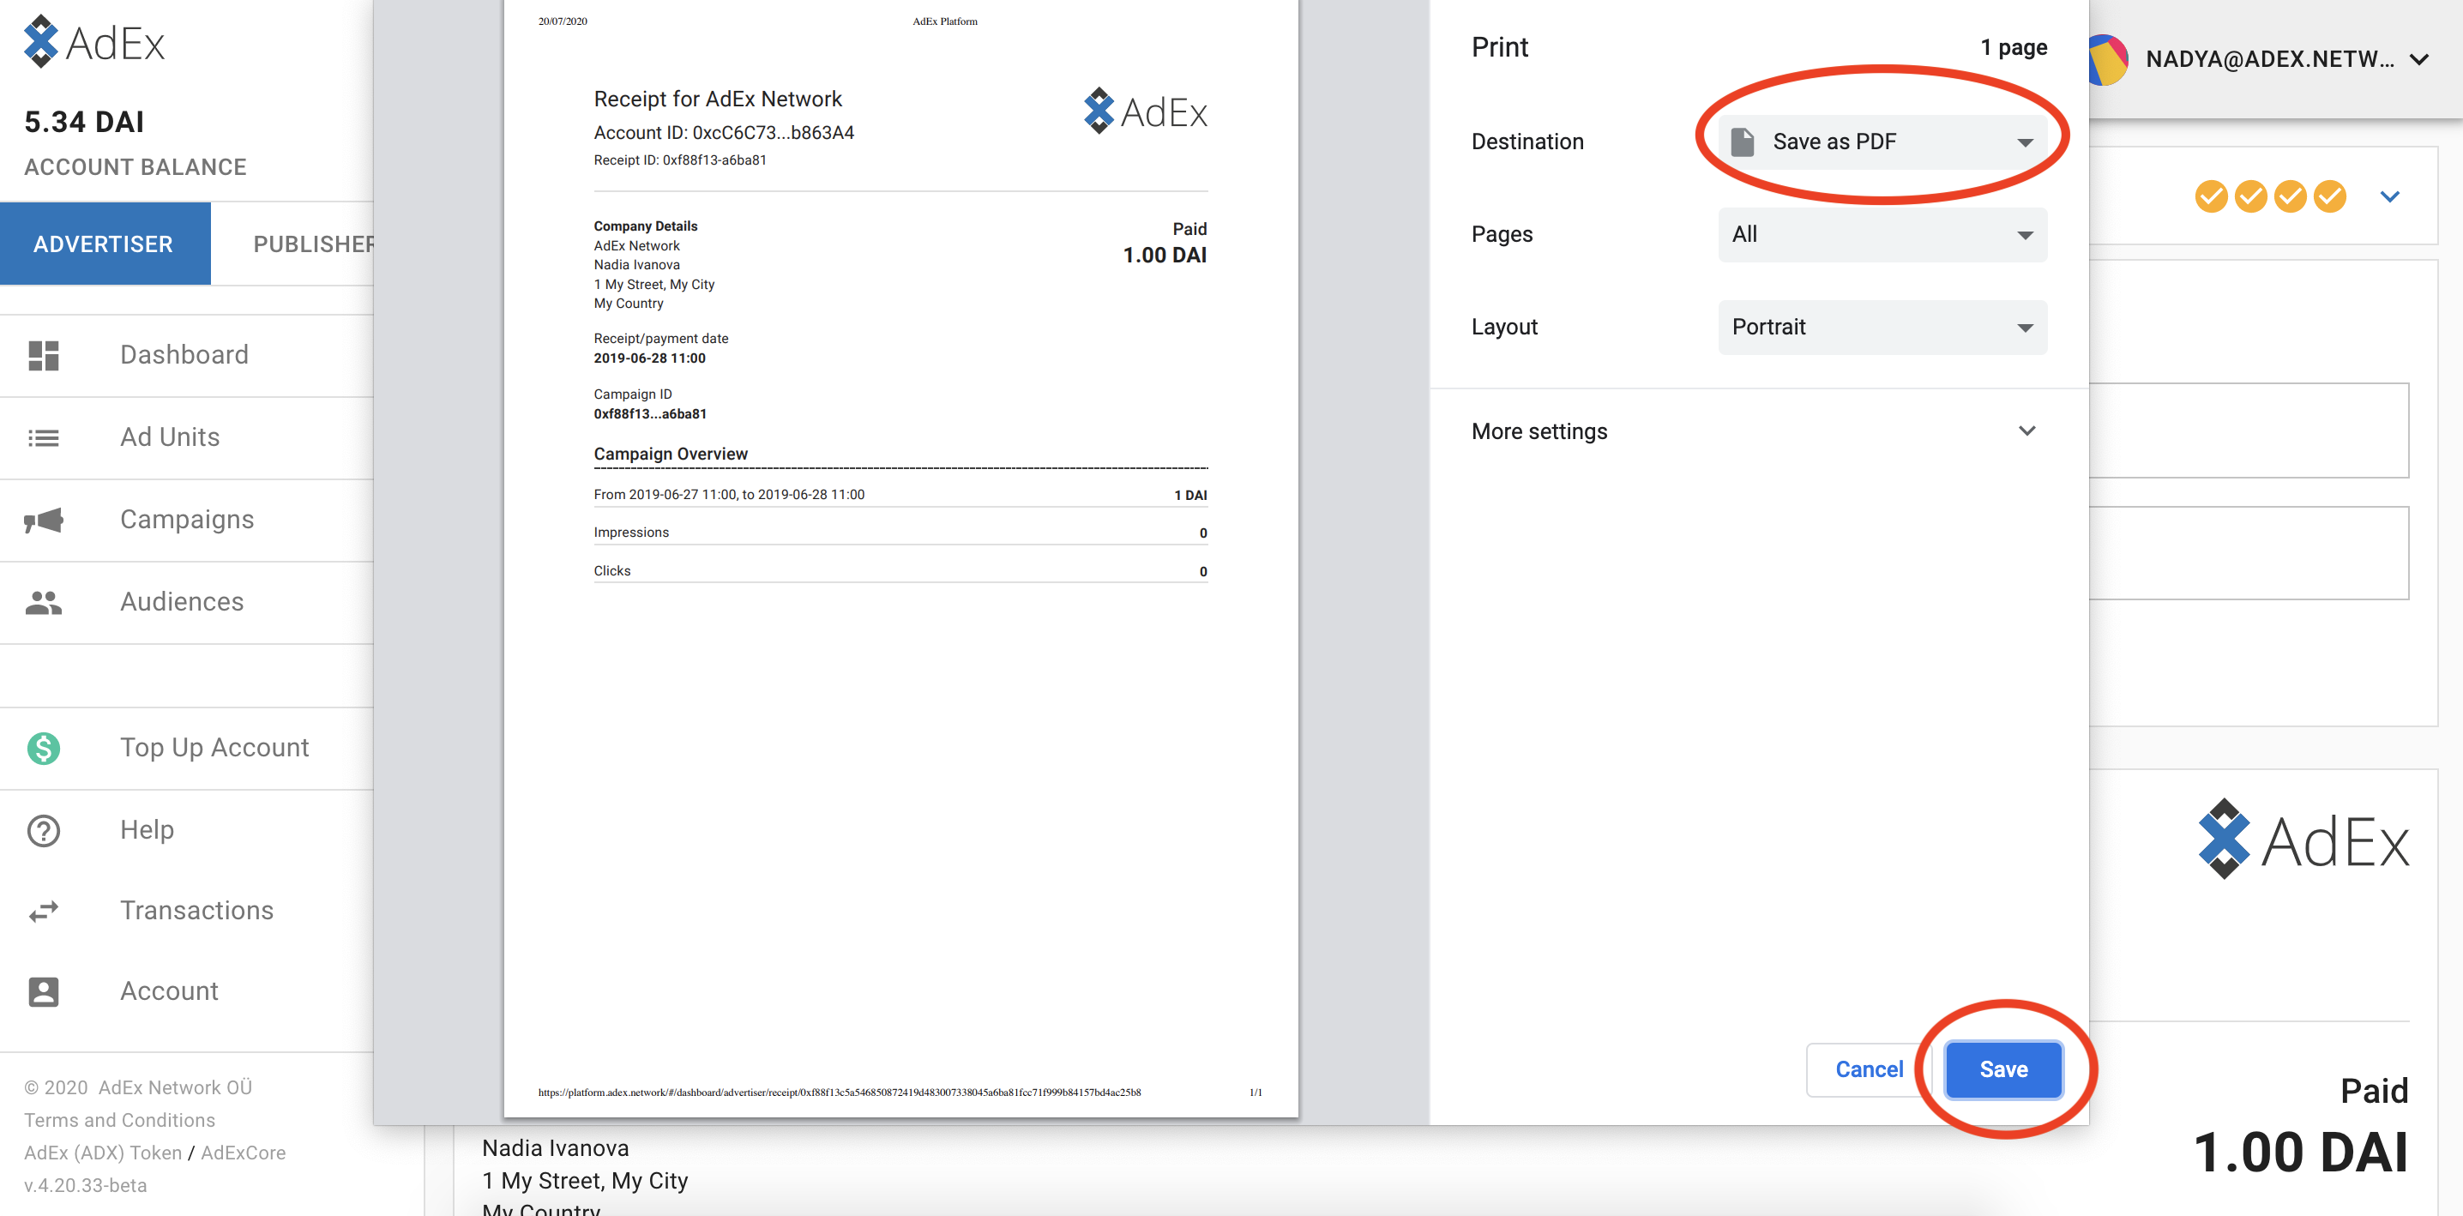Open the Layout Portrait dropdown
The image size is (2463, 1216).
(1882, 327)
